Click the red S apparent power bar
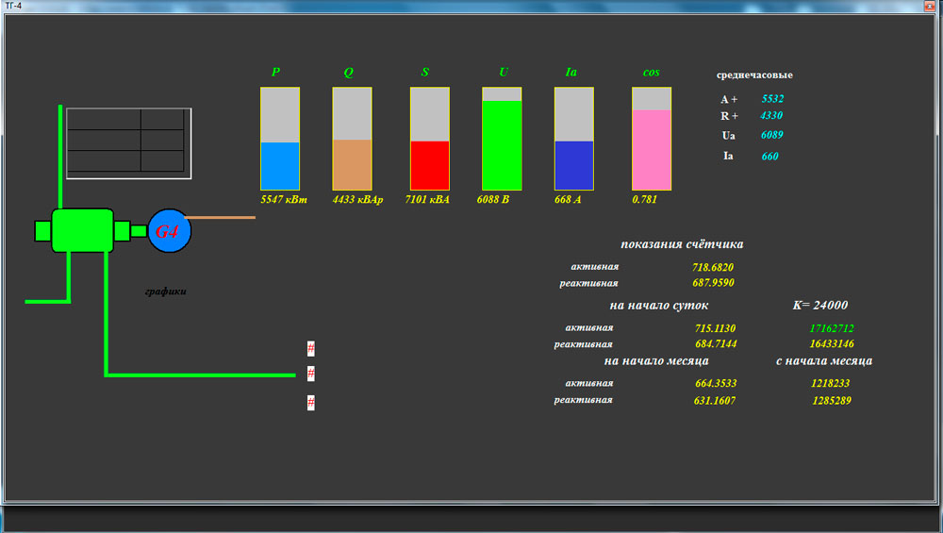This screenshot has height=533, width=943. click(429, 165)
